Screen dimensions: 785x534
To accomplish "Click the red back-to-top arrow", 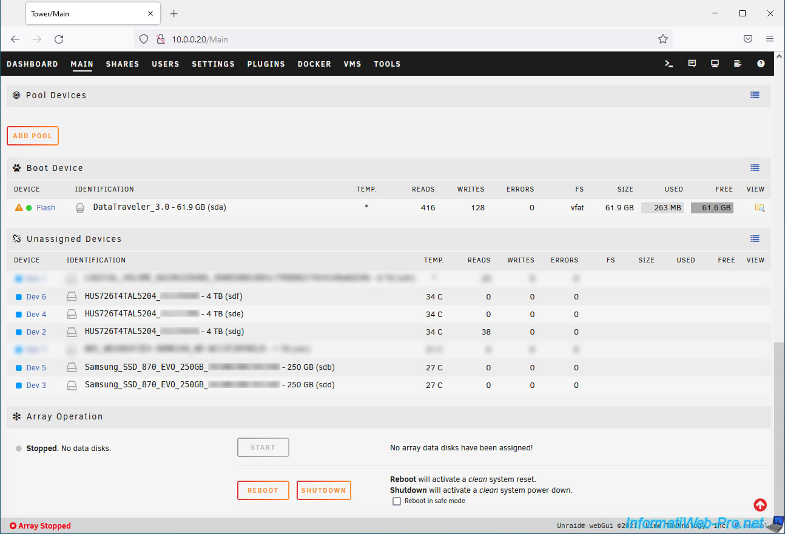I will pos(760,505).
